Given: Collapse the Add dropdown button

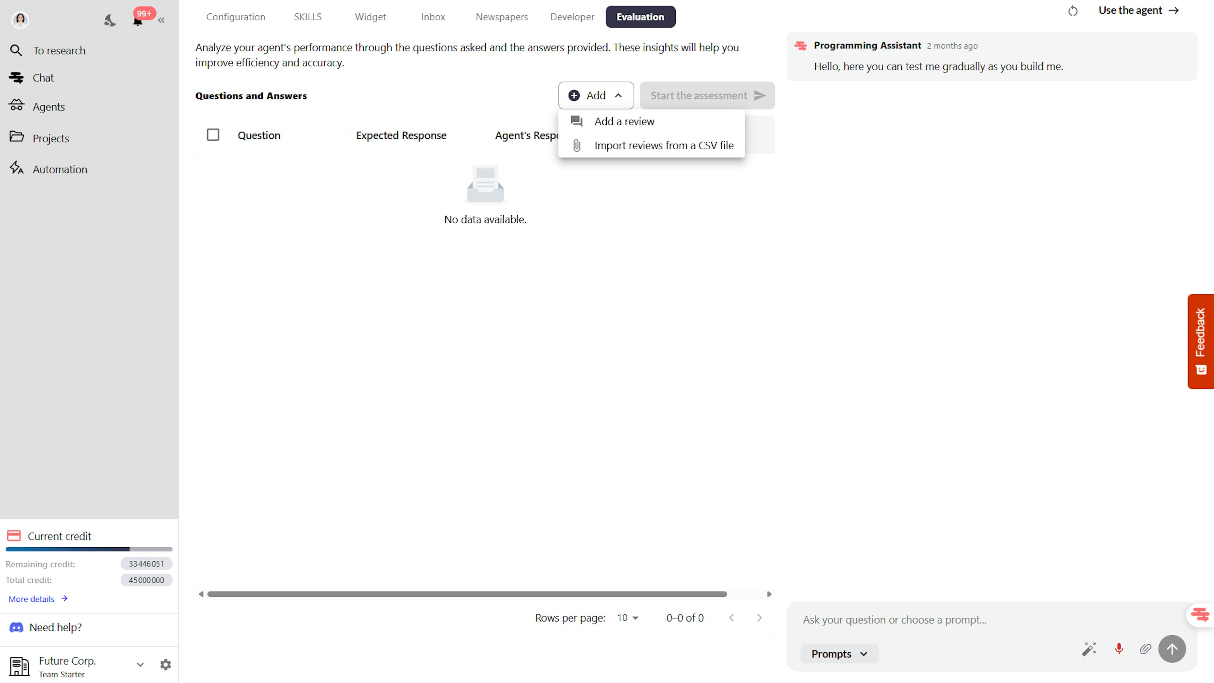Looking at the screenshot, I should point(596,96).
